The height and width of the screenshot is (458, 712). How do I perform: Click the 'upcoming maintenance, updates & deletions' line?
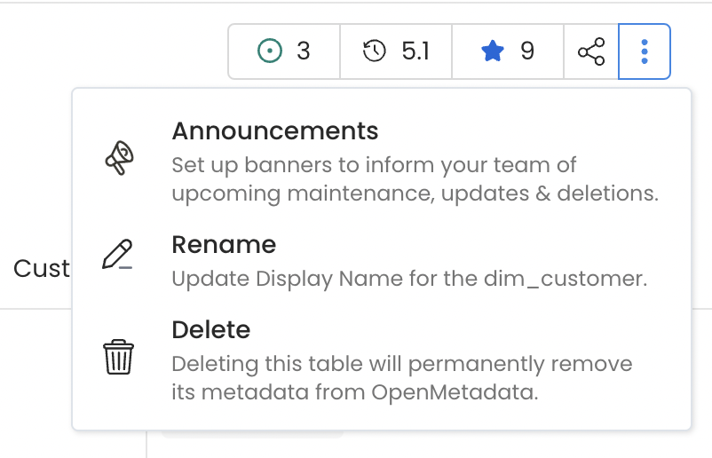[415, 193]
